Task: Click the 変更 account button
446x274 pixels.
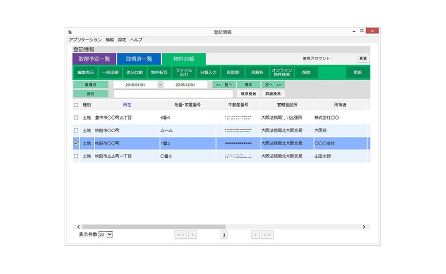Action: click(363, 59)
